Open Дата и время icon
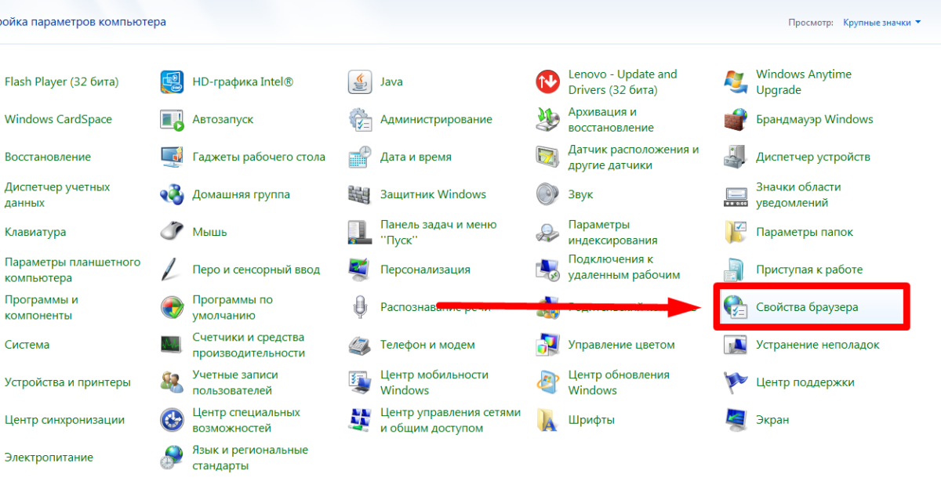 click(360, 157)
